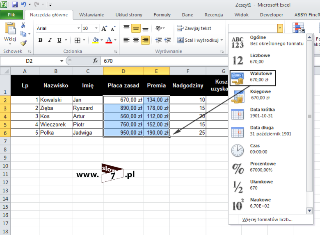Select cell with Kowalski
The width and height of the screenshot is (320, 235).
(55, 100)
